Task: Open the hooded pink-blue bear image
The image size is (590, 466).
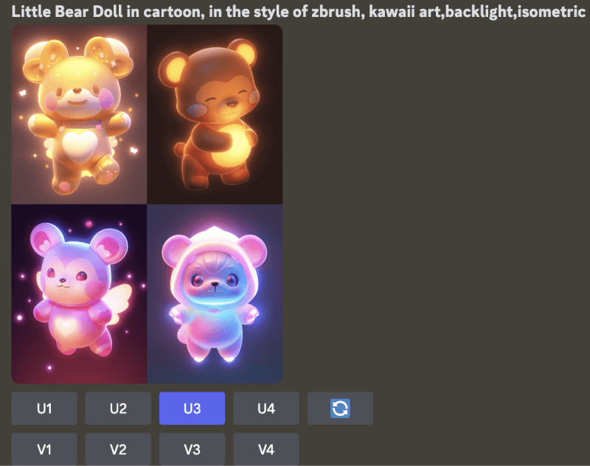Action: (x=215, y=294)
